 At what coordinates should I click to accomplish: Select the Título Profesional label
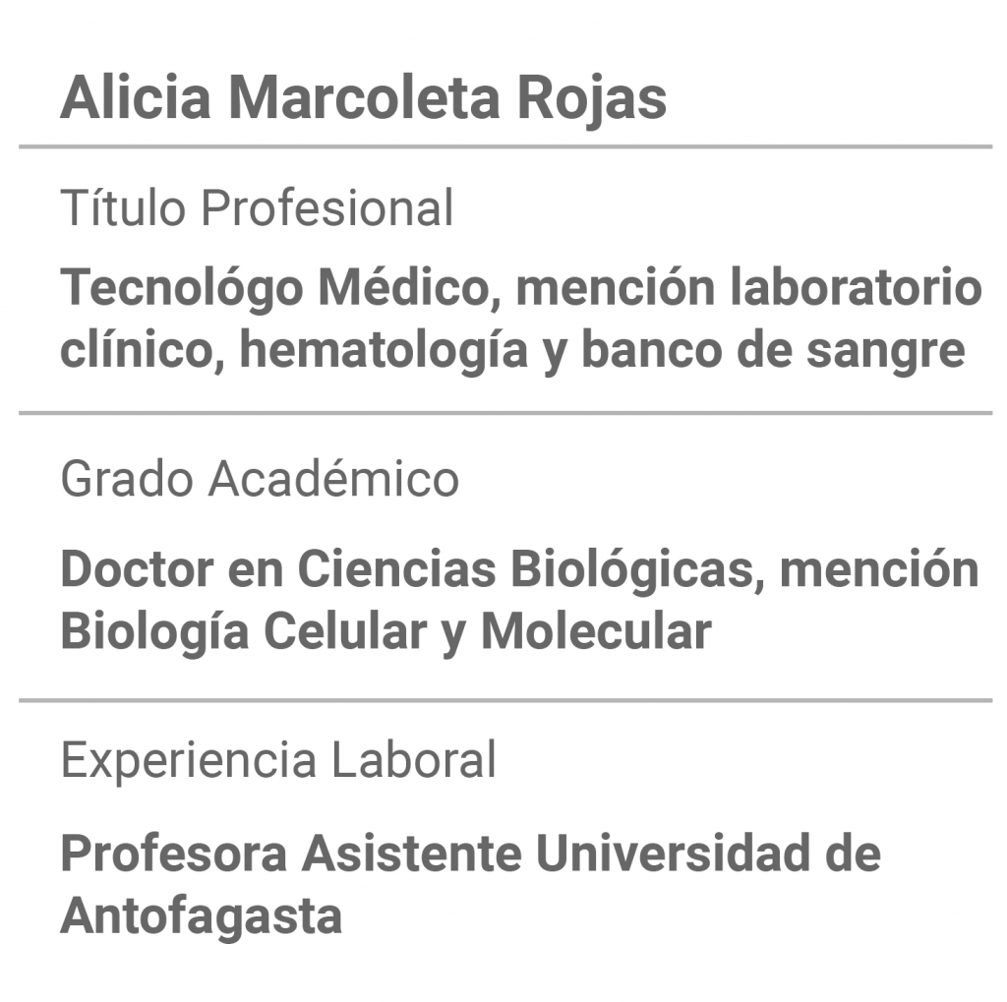point(257,207)
